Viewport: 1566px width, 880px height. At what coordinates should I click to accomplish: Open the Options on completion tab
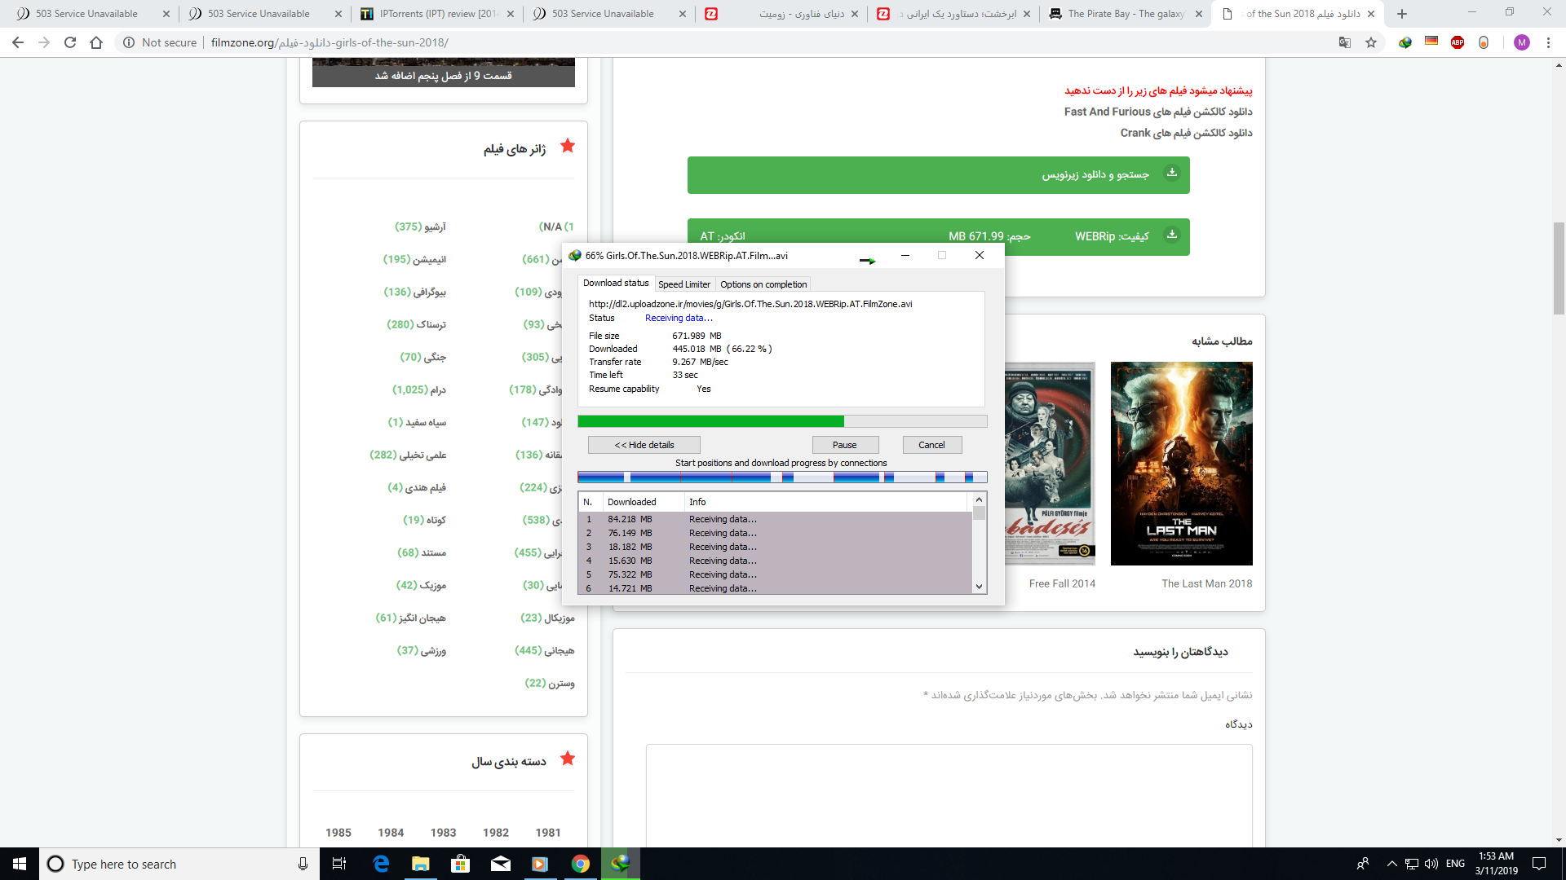point(763,284)
